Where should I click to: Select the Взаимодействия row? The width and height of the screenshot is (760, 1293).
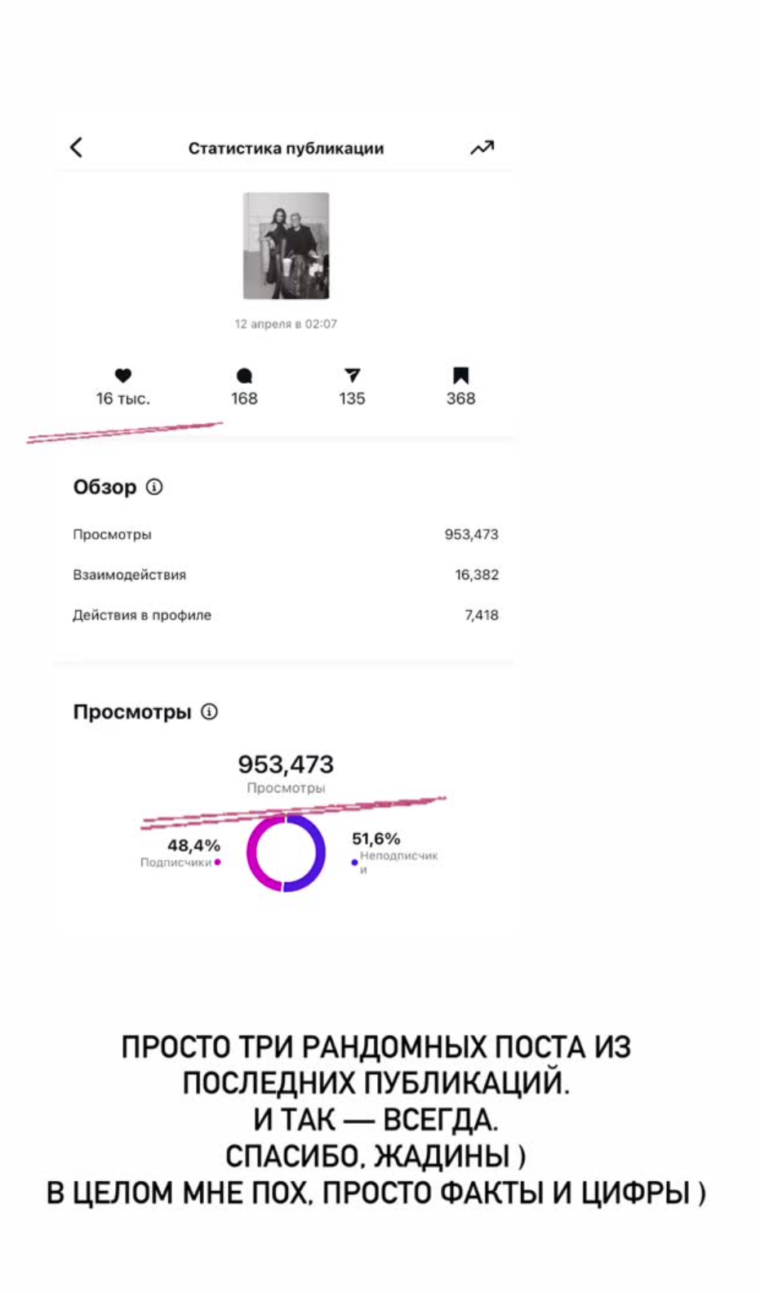click(x=286, y=575)
